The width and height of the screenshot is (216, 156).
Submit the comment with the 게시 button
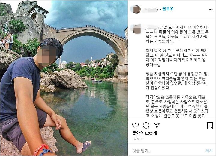pos(209,151)
